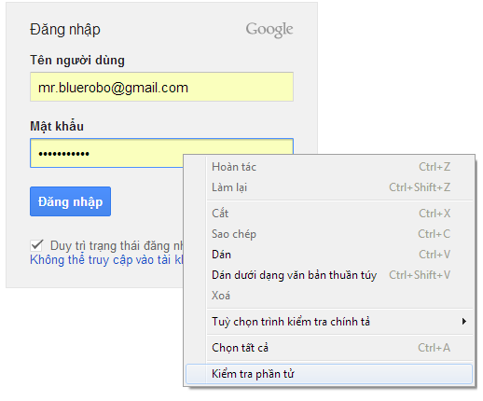Click the Google logo

[x=269, y=30]
